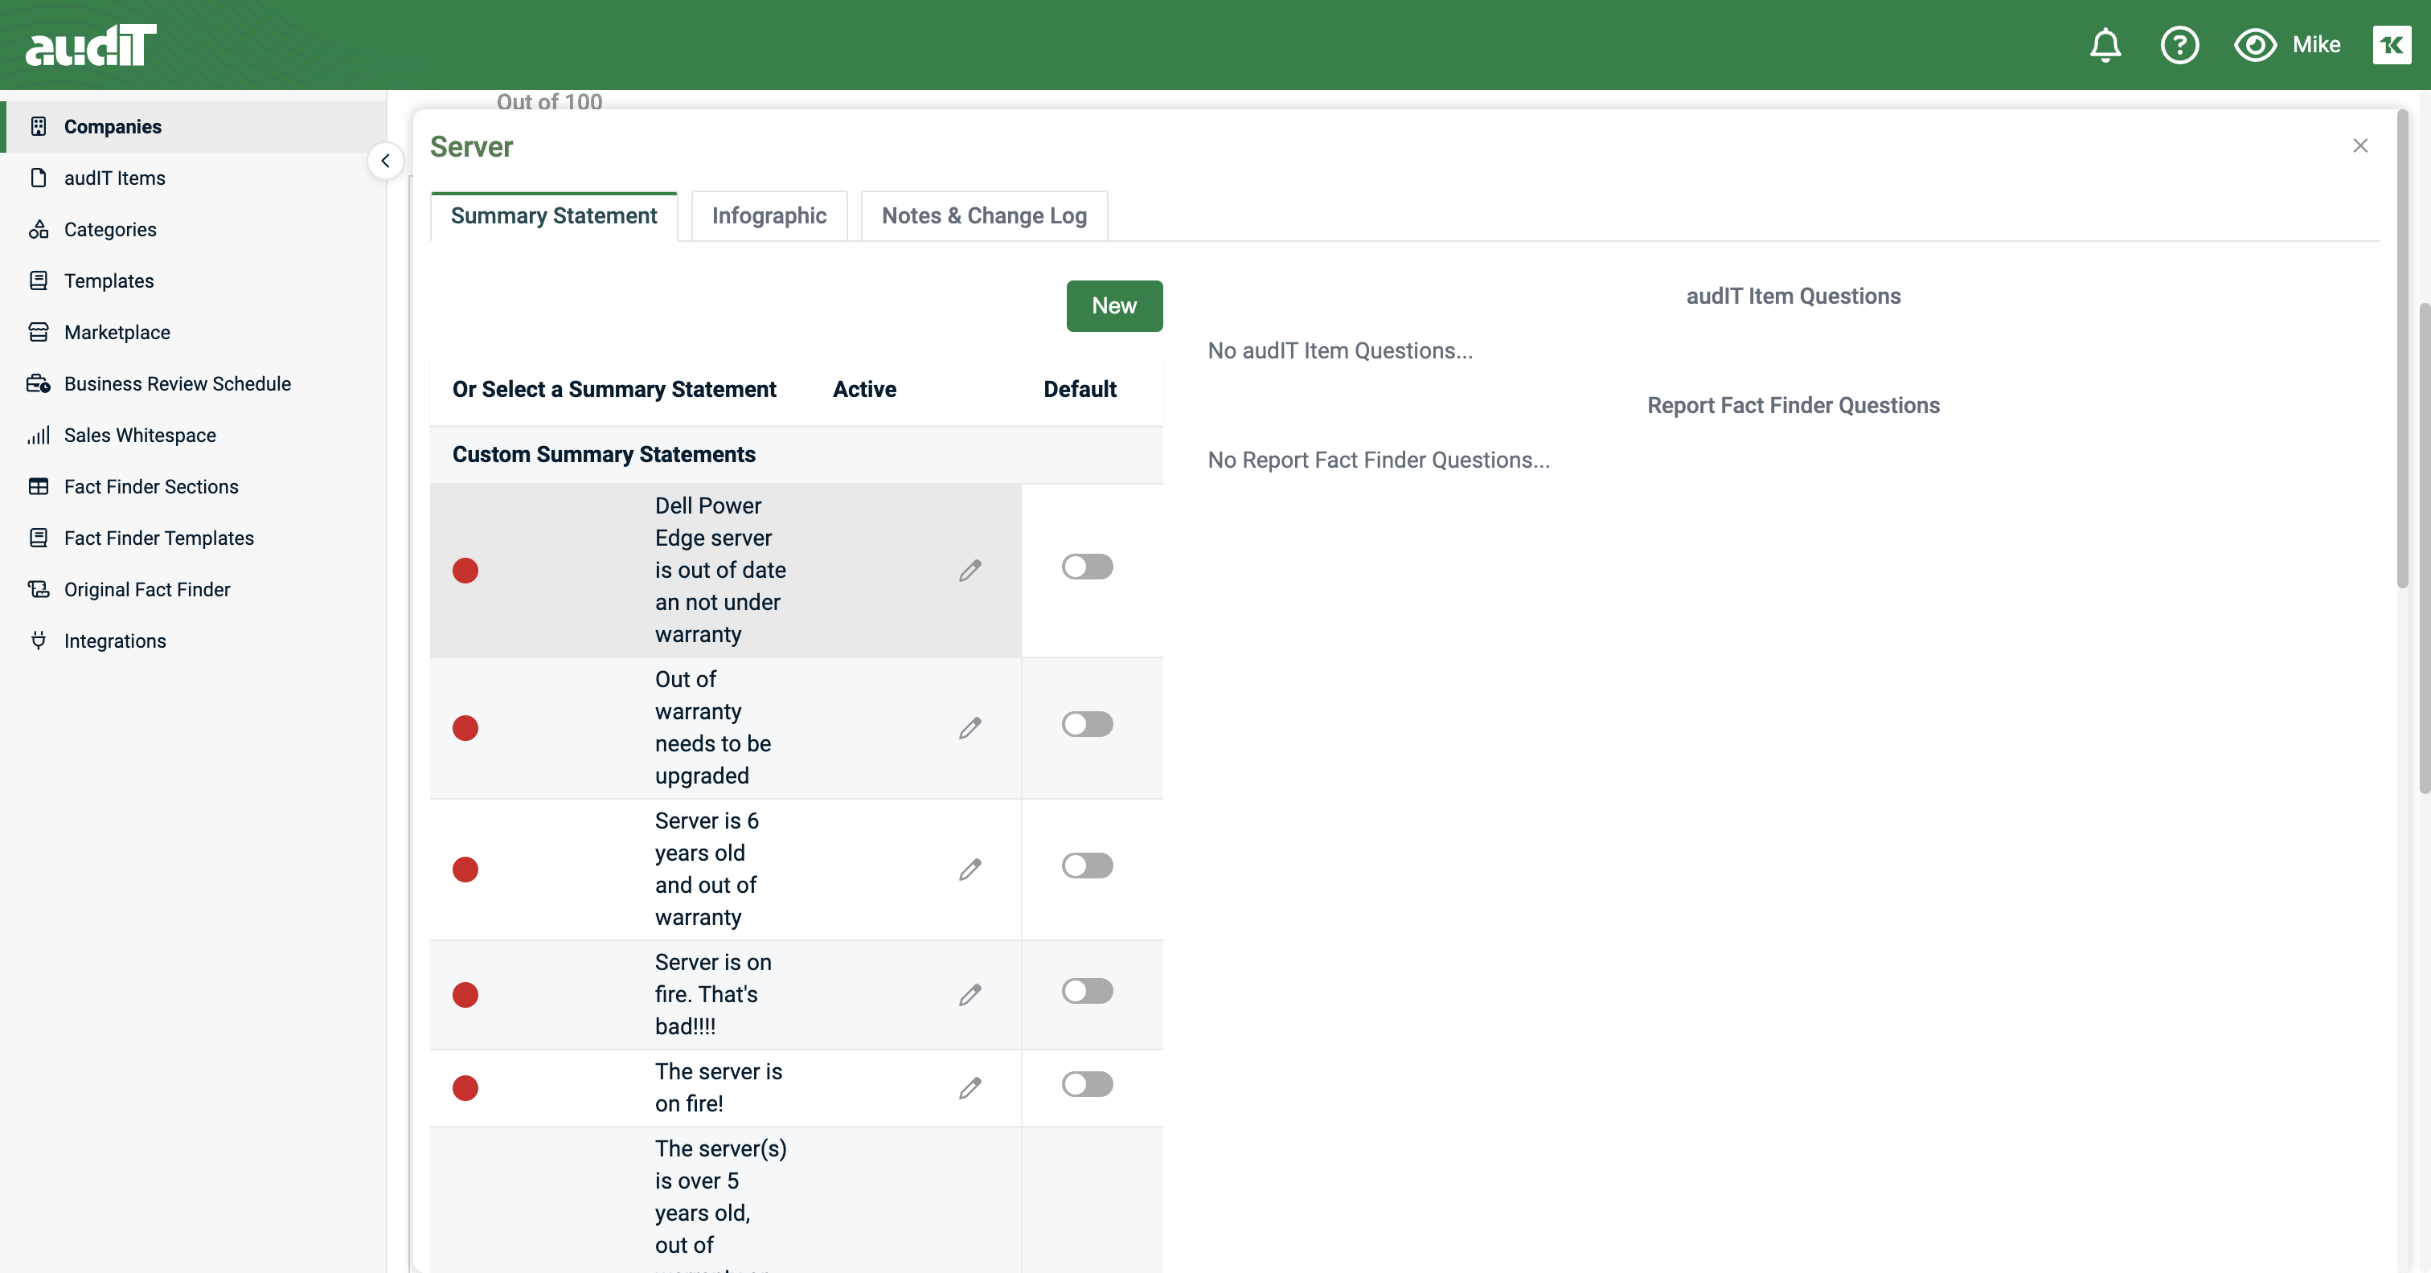The image size is (2431, 1273).
Task: Click the New summary statement button
Action: pos(1113,305)
